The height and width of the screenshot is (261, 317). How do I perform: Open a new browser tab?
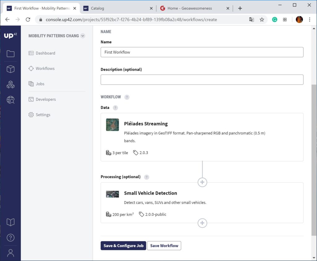coord(240,8)
